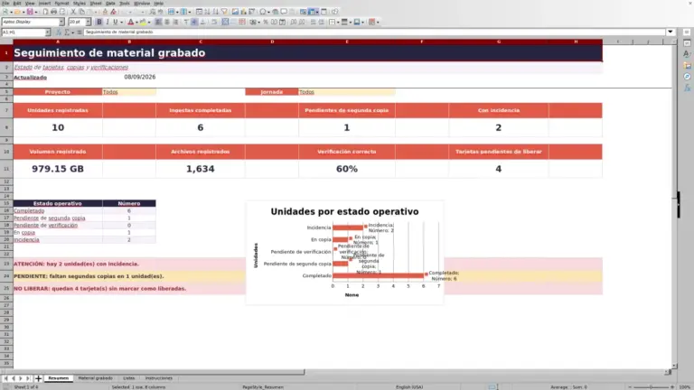
Task: Click the Add new sheet plus icon
Action: click(x=38, y=378)
